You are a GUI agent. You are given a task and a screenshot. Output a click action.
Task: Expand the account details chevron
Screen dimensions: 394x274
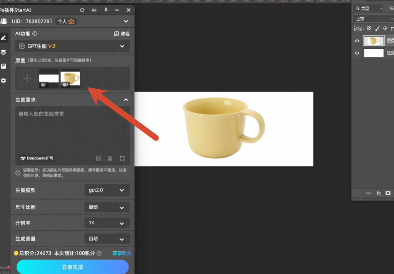coord(126,22)
